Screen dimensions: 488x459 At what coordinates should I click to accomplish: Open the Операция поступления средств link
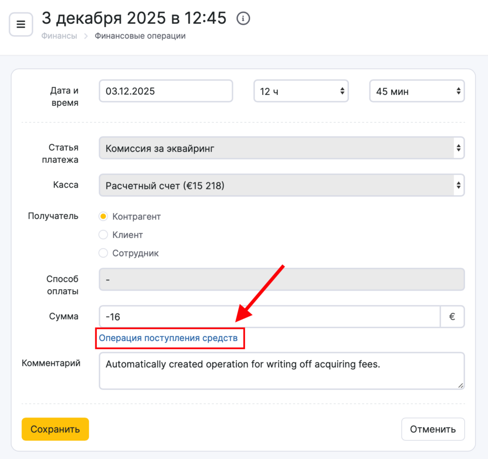168,338
